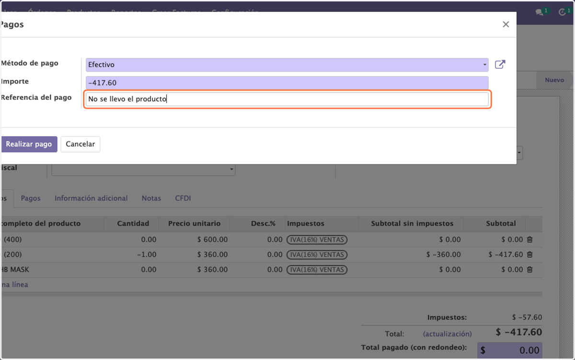Click the add line link under the products
575x360 pixels.
tap(14, 285)
